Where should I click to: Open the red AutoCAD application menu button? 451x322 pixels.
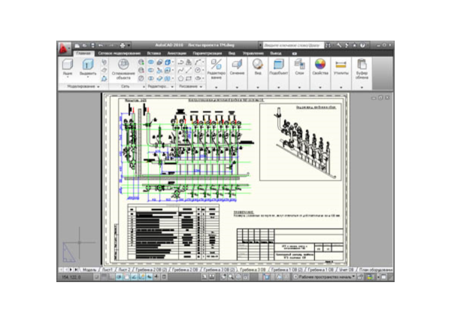coord(64,49)
